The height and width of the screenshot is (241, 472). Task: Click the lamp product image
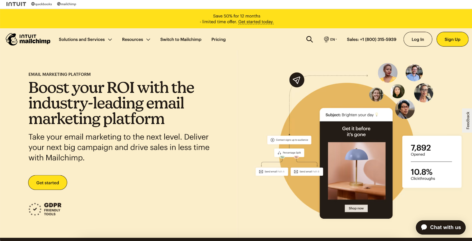click(357, 171)
